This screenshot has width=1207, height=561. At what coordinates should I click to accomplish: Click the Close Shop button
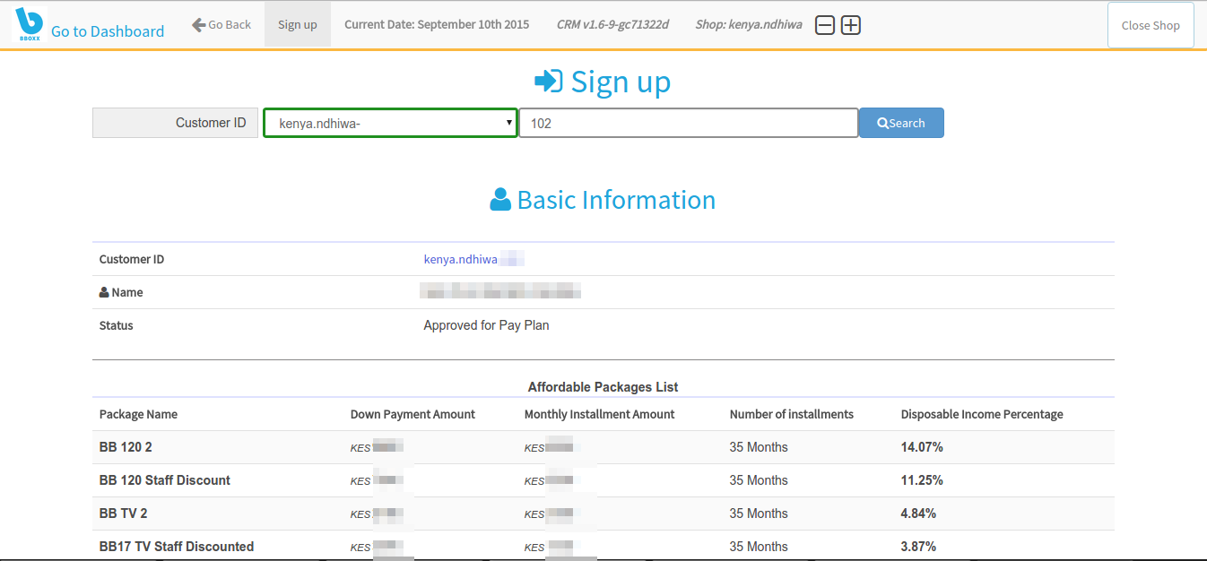tap(1151, 25)
